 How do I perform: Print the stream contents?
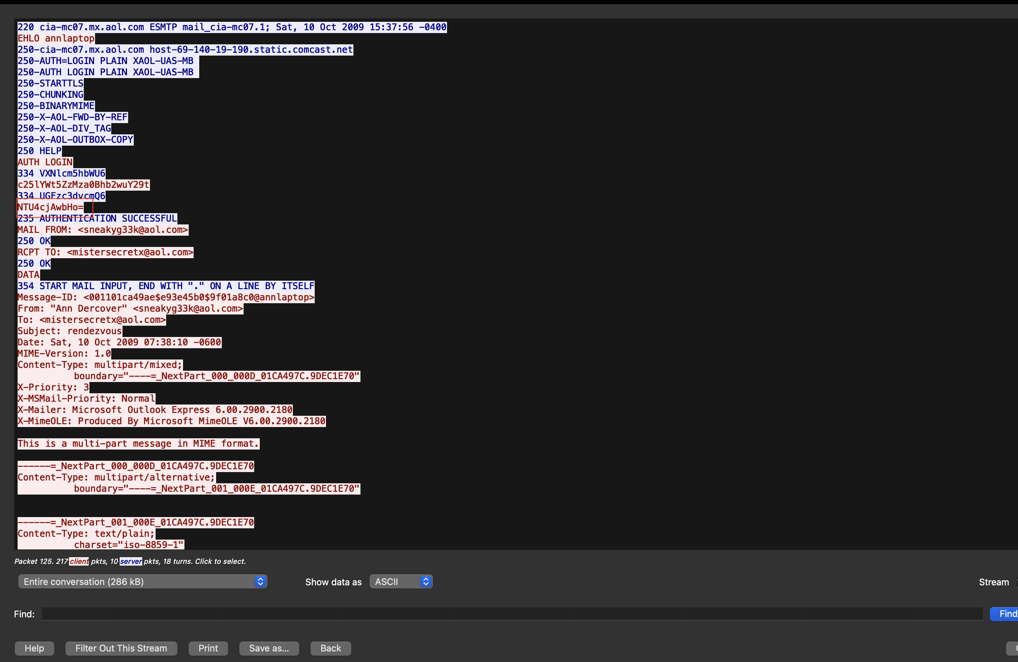(208, 648)
